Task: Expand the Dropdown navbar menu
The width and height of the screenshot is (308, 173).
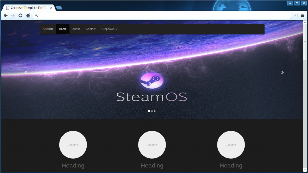Action: [x=110, y=29]
